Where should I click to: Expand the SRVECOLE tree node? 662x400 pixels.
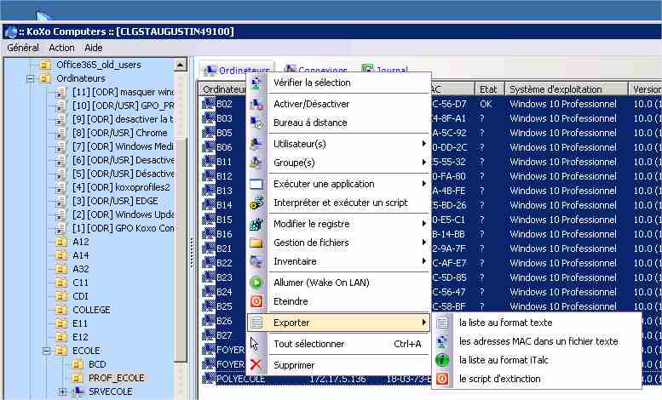(62, 391)
